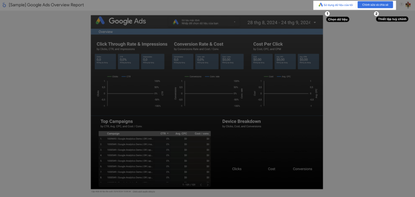This screenshot has height=197, width=415.
Task: Open the date range picker dropdown
Action: tap(282, 22)
